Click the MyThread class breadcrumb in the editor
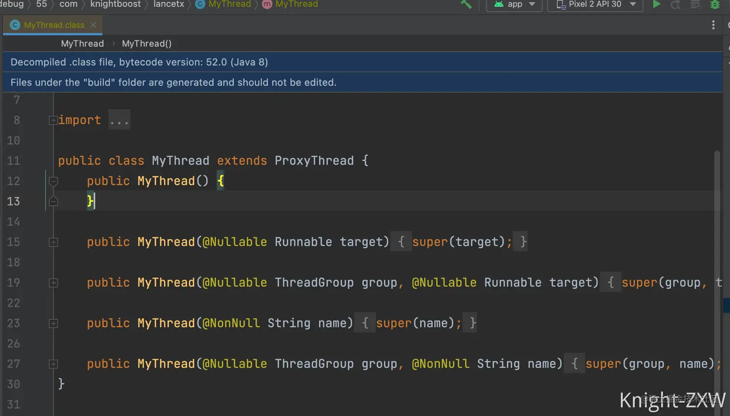This screenshot has height=416, width=730. pos(82,43)
